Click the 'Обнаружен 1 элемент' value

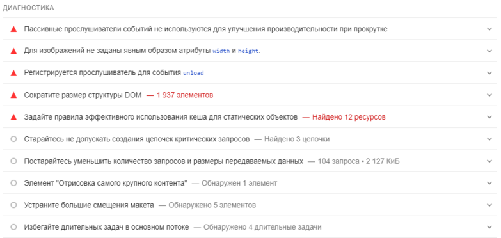point(239,184)
